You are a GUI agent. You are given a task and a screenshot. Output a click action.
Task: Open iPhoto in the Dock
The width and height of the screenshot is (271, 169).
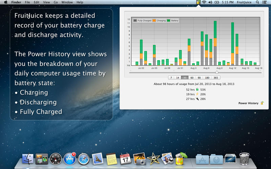tap(140, 159)
